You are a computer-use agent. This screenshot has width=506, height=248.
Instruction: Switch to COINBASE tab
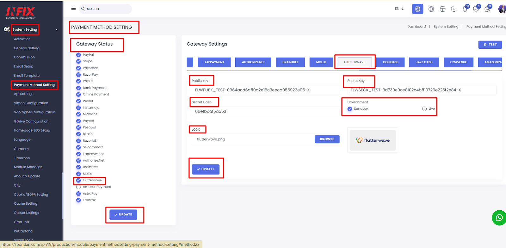(x=391, y=62)
